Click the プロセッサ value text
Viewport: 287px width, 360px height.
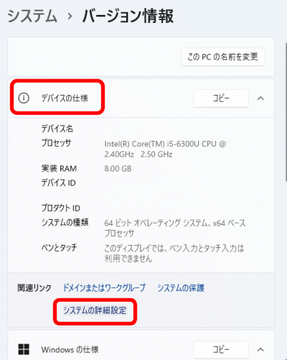(165, 149)
